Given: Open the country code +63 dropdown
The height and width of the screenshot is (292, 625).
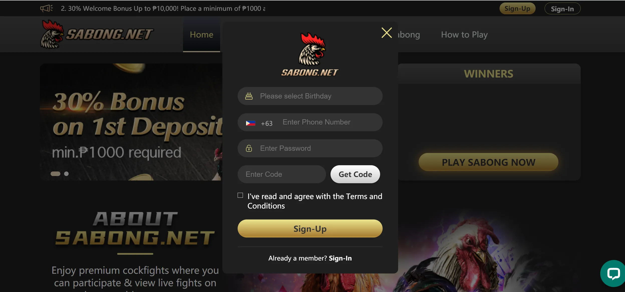Looking at the screenshot, I should pos(259,122).
